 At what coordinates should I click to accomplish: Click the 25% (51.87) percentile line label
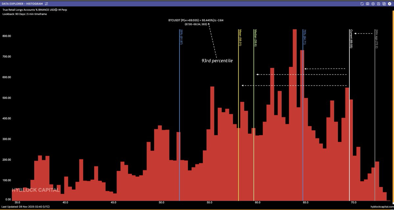click(x=181, y=37)
